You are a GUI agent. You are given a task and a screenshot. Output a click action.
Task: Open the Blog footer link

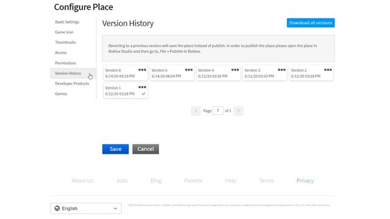[x=156, y=181]
